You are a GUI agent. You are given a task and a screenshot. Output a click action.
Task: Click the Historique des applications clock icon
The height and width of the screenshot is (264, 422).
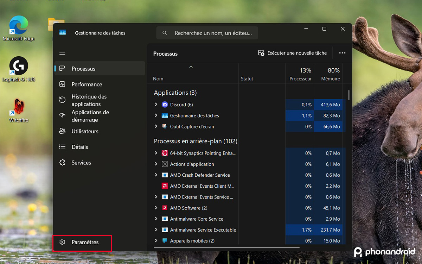click(62, 100)
